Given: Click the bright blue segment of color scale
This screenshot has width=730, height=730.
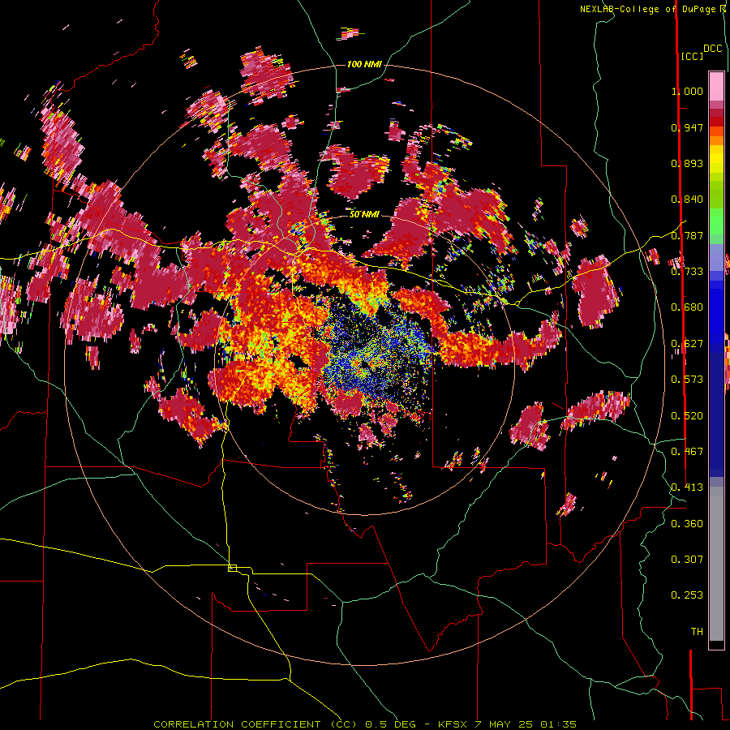Looking at the screenshot, I should 716,312.
